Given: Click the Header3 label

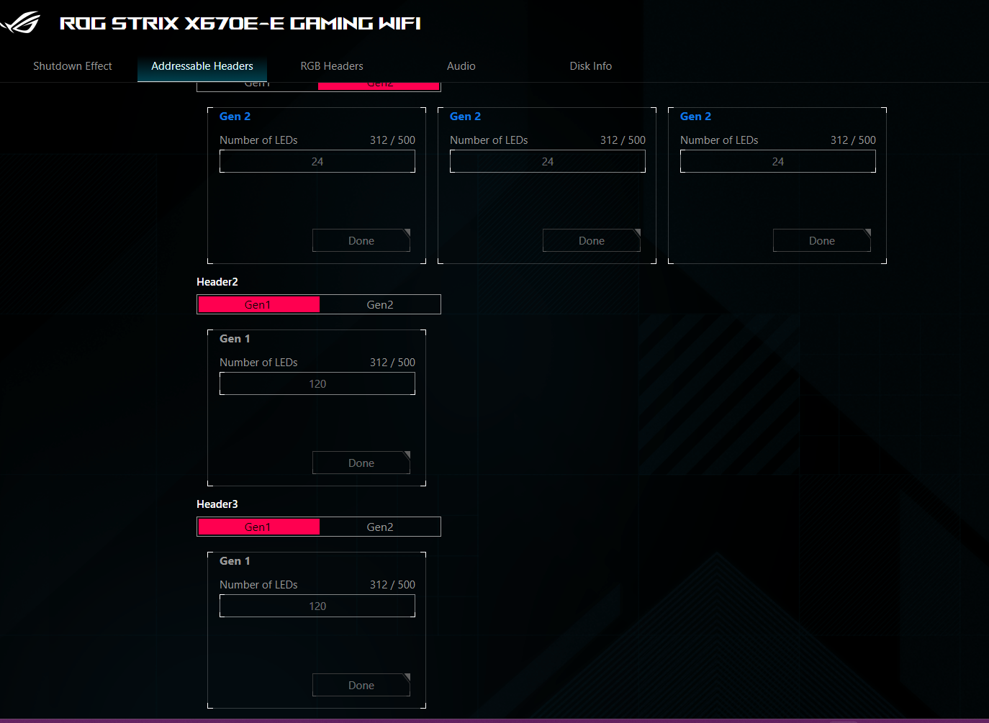Looking at the screenshot, I should [x=217, y=504].
